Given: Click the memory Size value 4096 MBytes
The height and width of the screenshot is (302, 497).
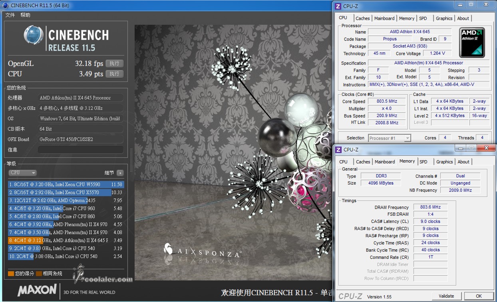Looking at the screenshot, I should 382,183.
